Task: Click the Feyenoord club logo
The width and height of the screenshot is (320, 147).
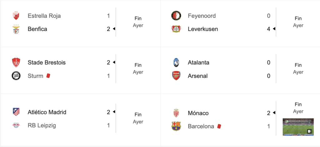Action: pyautogui.click(x=176, y=16)
